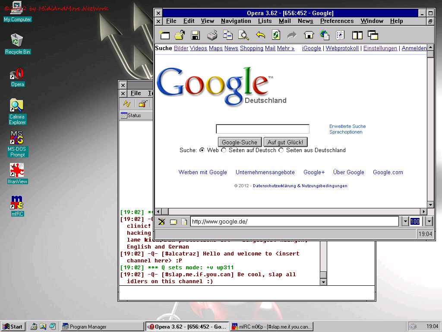442x332 pixels.
Task: Select the 'Web' search radio button
Action: [202, 150]
